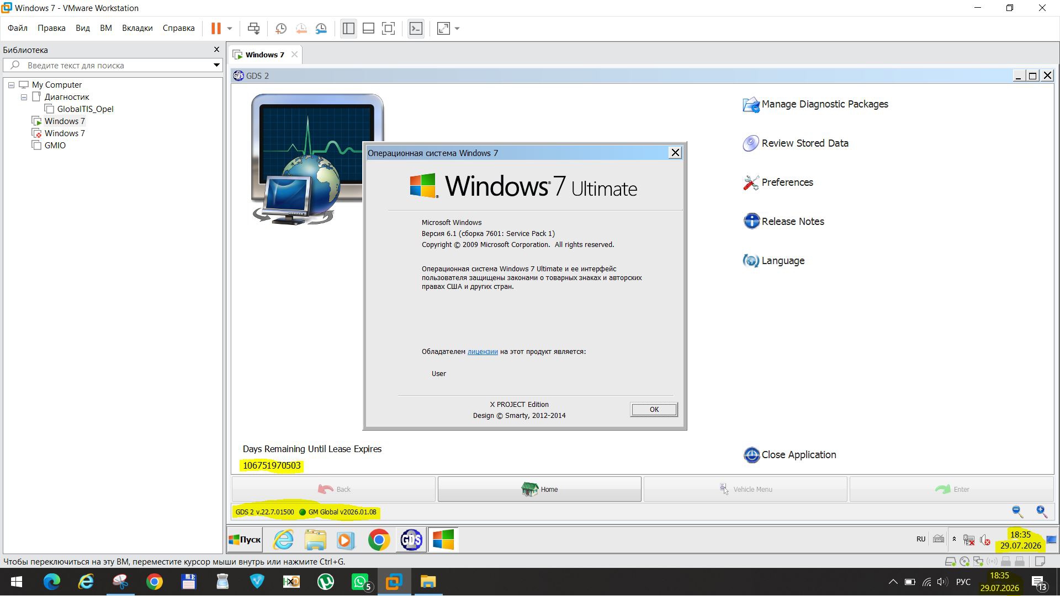Open the Справка menu
The height and width of the screenshot is (596, 1060).
coord(178,28)
